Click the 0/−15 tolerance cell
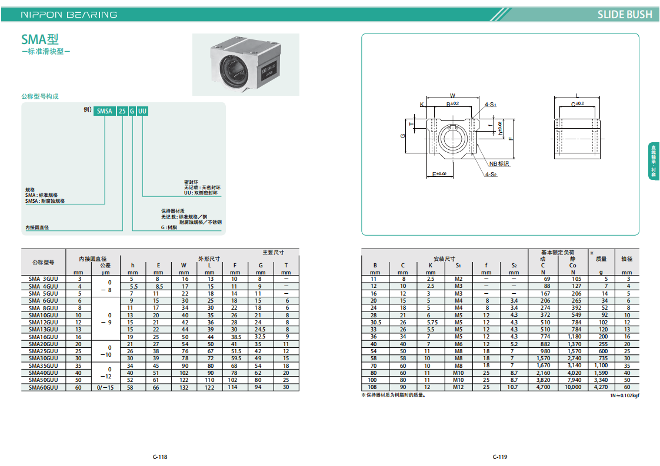The height and width of the screenshot is (466, 660). click(105, 388)
